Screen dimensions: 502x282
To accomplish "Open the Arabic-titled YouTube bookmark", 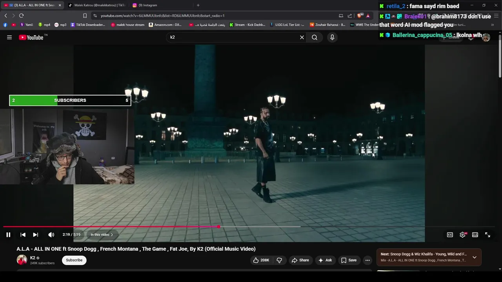I will 207,25.
